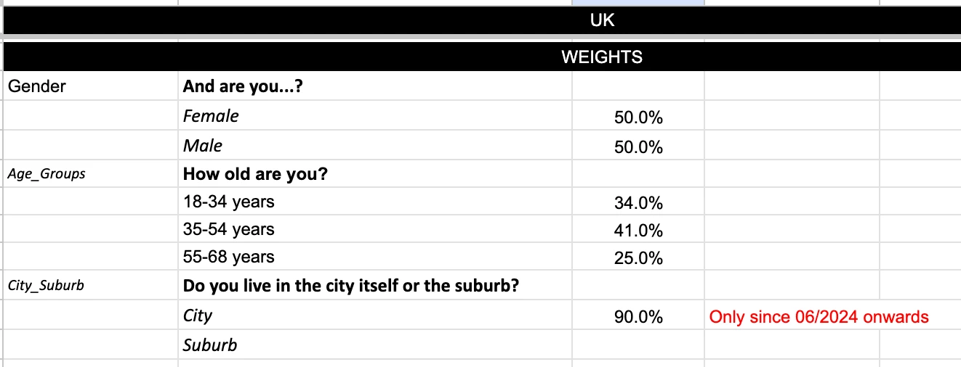This screenshot has width=961, height=367.
Task: Select the Male 50.0% weight cell
Action: [x=638, y=147]
